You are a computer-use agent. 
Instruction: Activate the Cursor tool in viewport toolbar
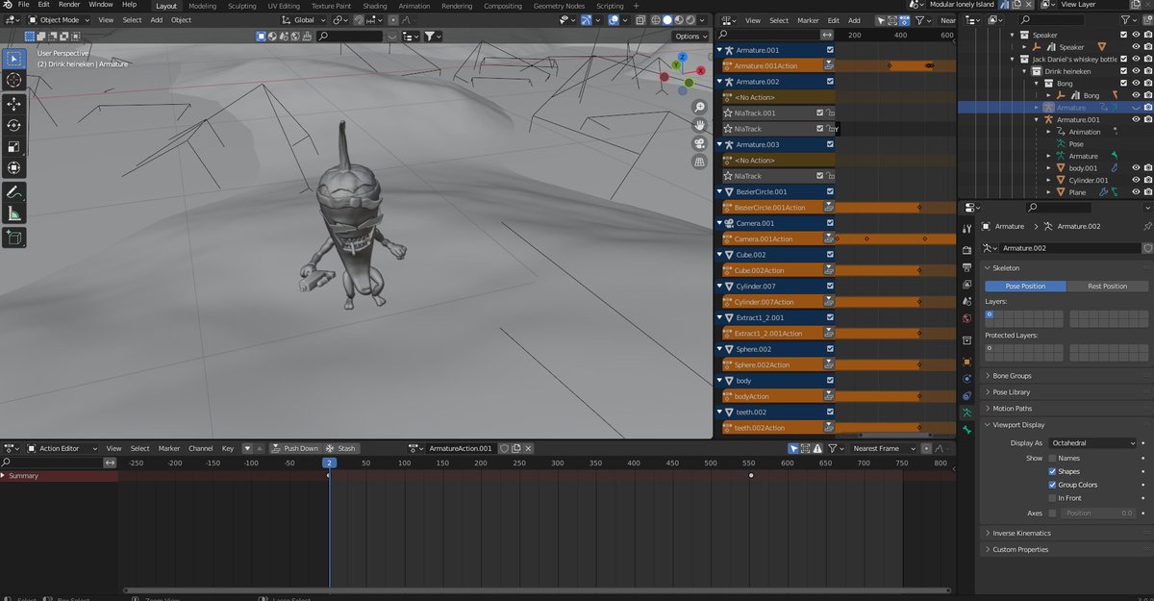click(13, 81)
